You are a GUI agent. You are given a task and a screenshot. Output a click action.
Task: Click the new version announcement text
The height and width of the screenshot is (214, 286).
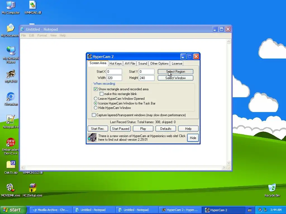click(x=142, y=138)
